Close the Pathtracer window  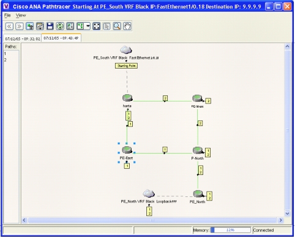tap(287, 7)
